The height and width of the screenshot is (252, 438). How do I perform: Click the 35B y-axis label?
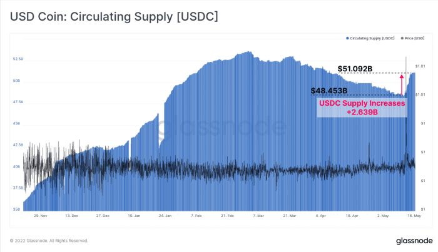16,209
